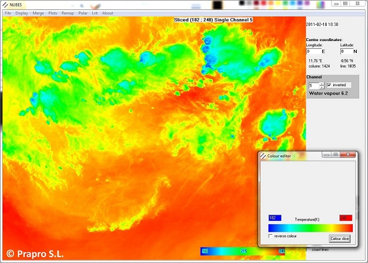This screenshot has height=263, width=368.
Task: Open the Polar menu
Action: [x=83, y=13]
